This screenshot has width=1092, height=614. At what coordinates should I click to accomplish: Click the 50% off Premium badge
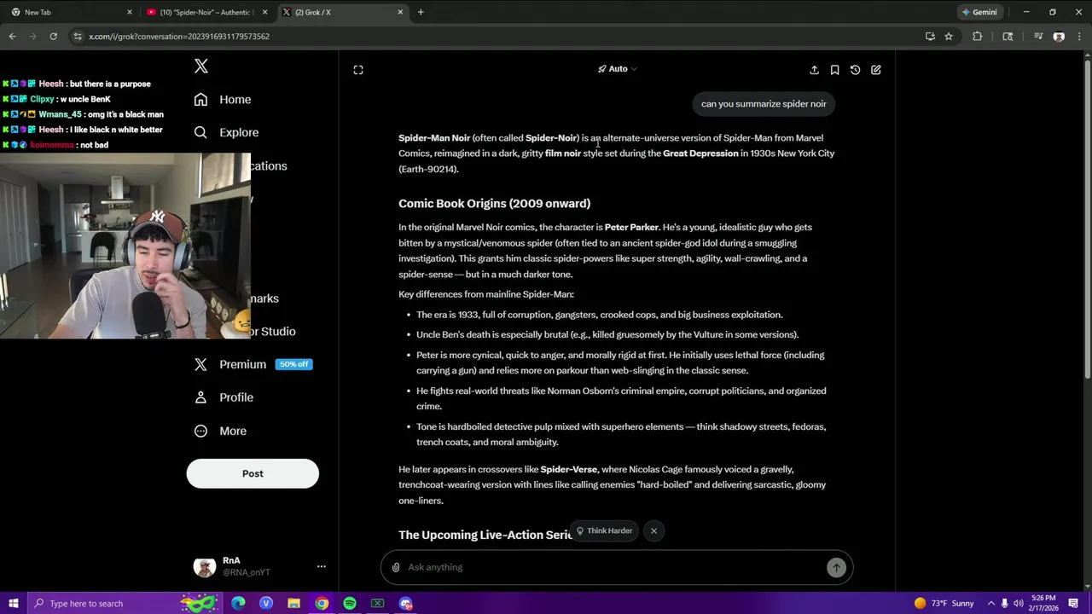pos(293,364)
